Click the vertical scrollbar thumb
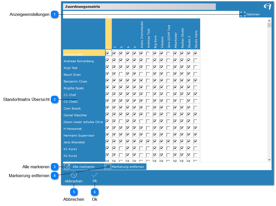Viewport: 276px width, 206px height. (x=269, y=25)
